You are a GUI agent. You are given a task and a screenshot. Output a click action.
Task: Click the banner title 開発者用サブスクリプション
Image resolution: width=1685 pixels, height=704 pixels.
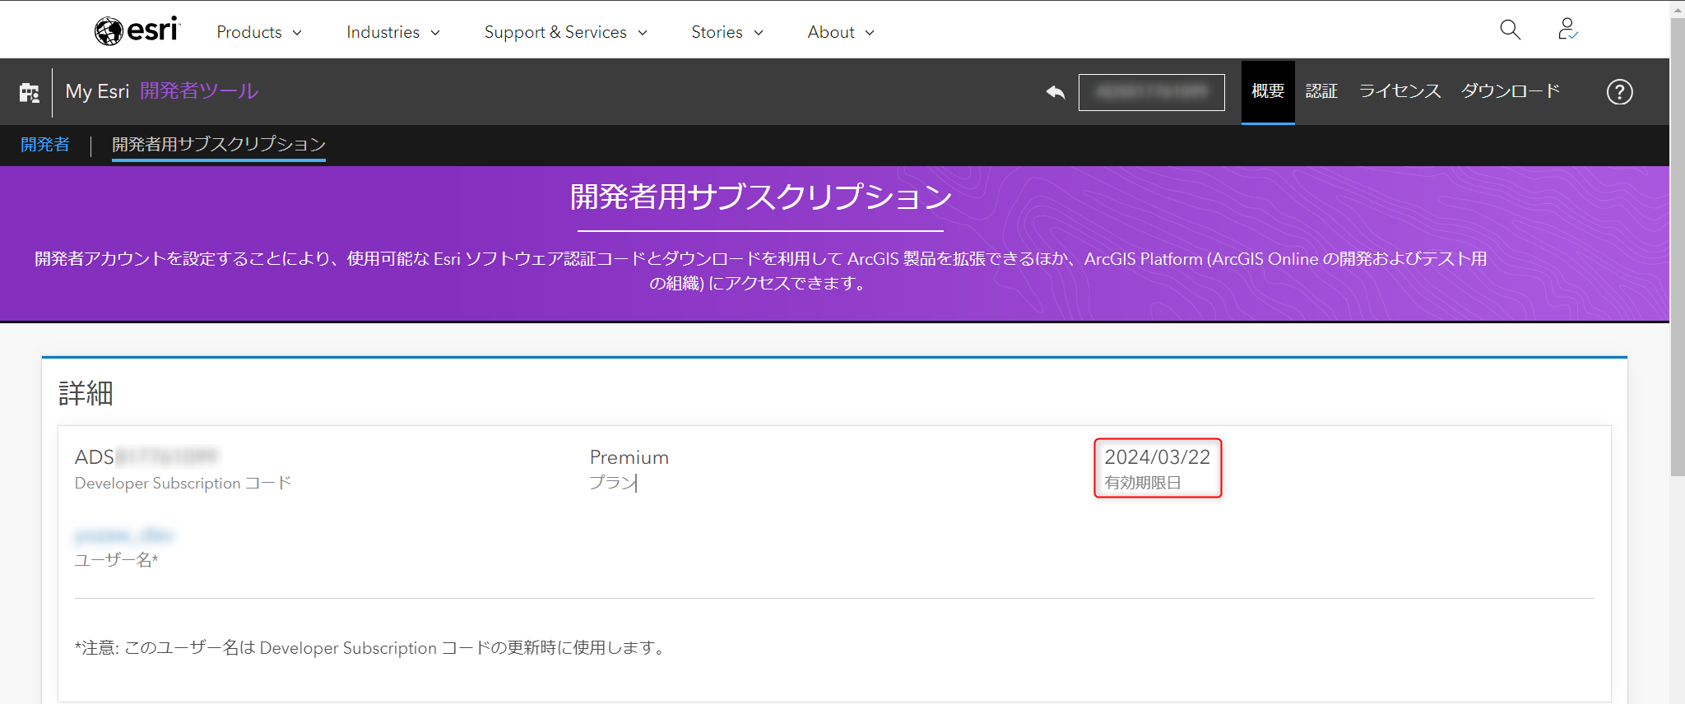pos(760,197)
